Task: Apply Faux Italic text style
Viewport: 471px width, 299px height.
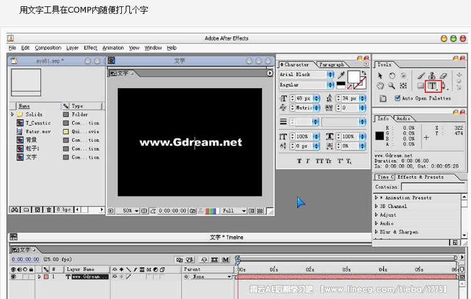Action: (x=308, y=161)
